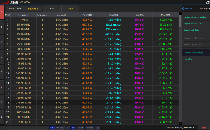The width and height of the screenshot is (210, 130).
Task: Click the Para.3(Rs) column header
Action: coord(139,15)
